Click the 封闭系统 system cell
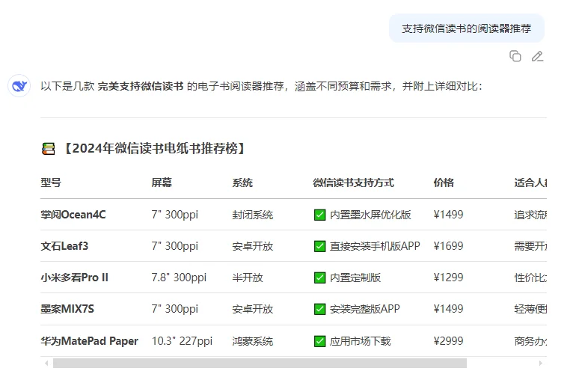 click(252, 215)
